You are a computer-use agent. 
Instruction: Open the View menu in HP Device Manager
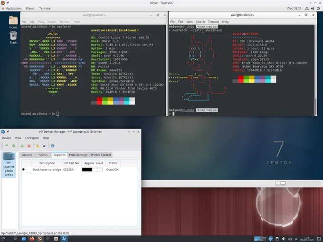point(18,138)
